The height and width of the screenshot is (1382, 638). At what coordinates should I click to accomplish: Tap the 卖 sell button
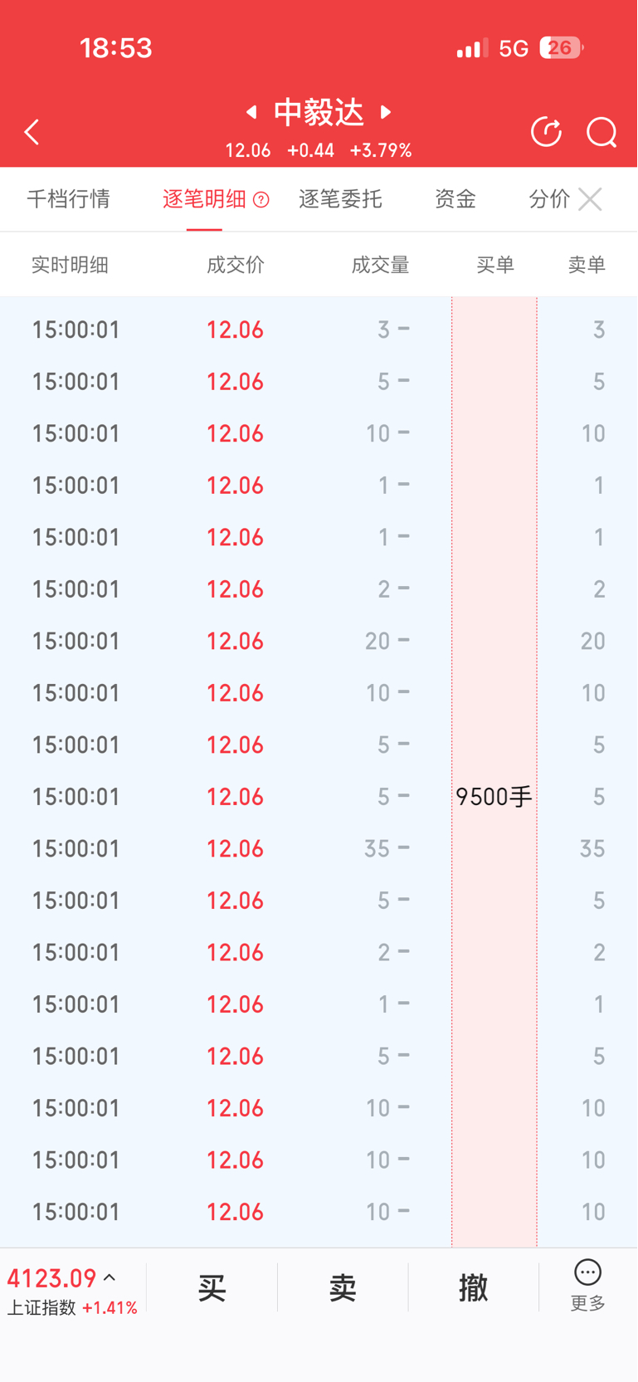tap(343, 1288)
